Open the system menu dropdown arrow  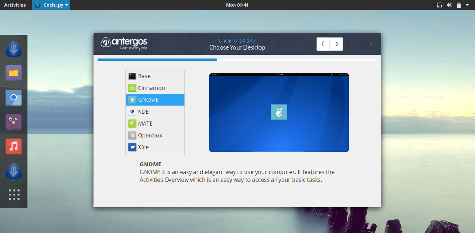[467, 5]
